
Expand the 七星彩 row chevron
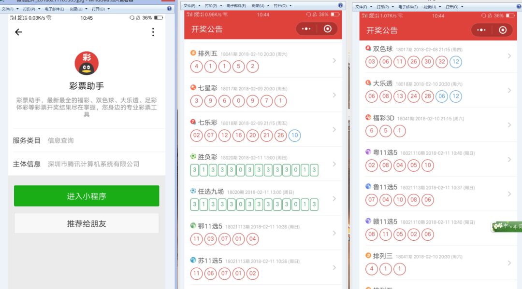[334, 95]
